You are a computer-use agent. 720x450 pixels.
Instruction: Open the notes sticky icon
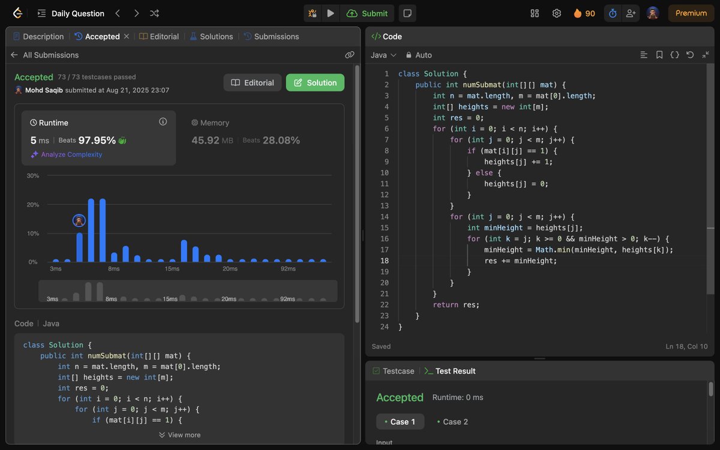tap(407, 13)
